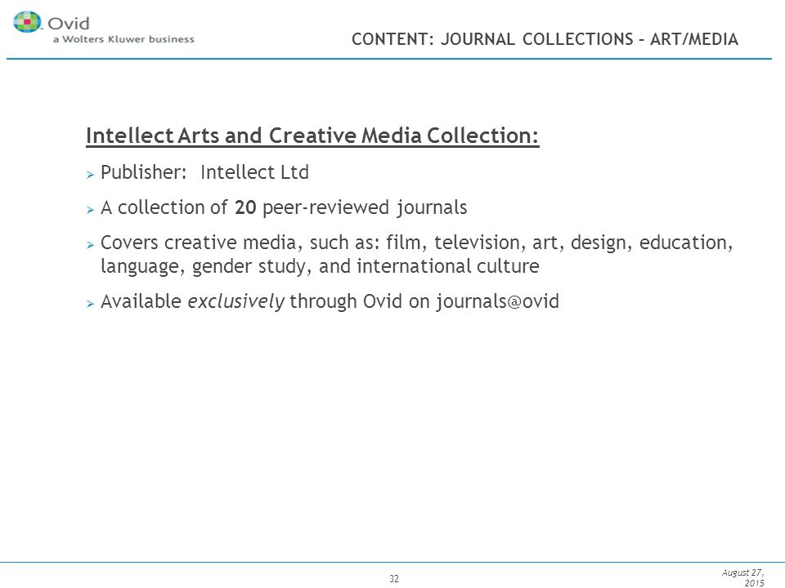The width and height of the screenshot is (785, 588).
Task: Click the heading 'Intellect Arts and Creative Media Collection:'
Action: coord(312,136)
